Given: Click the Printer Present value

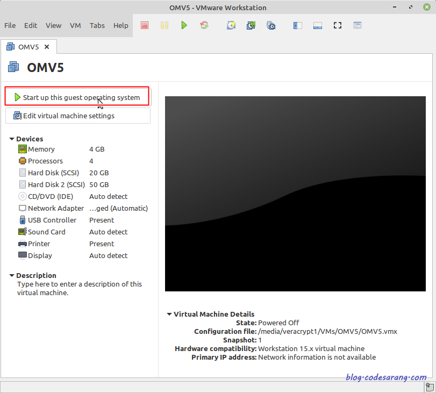Looking at the screenshot, I should pos(102,244).
